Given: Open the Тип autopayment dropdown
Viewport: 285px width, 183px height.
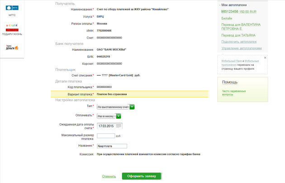Looking at the screenshot, I should point(132,107).
